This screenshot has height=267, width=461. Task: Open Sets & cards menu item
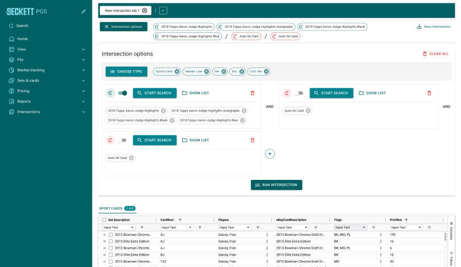(28, 80)
